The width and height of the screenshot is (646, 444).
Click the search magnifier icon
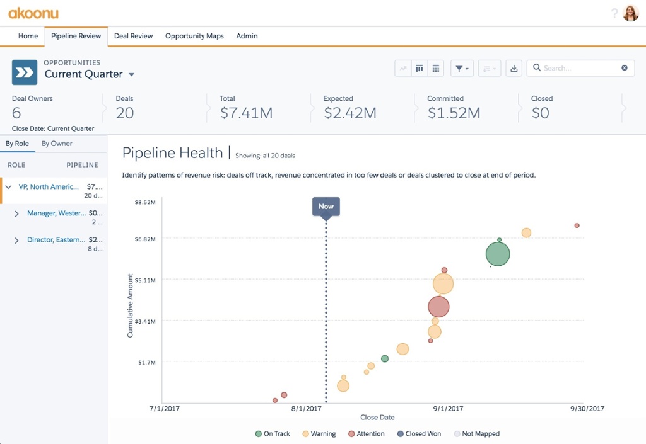point(536,67)
